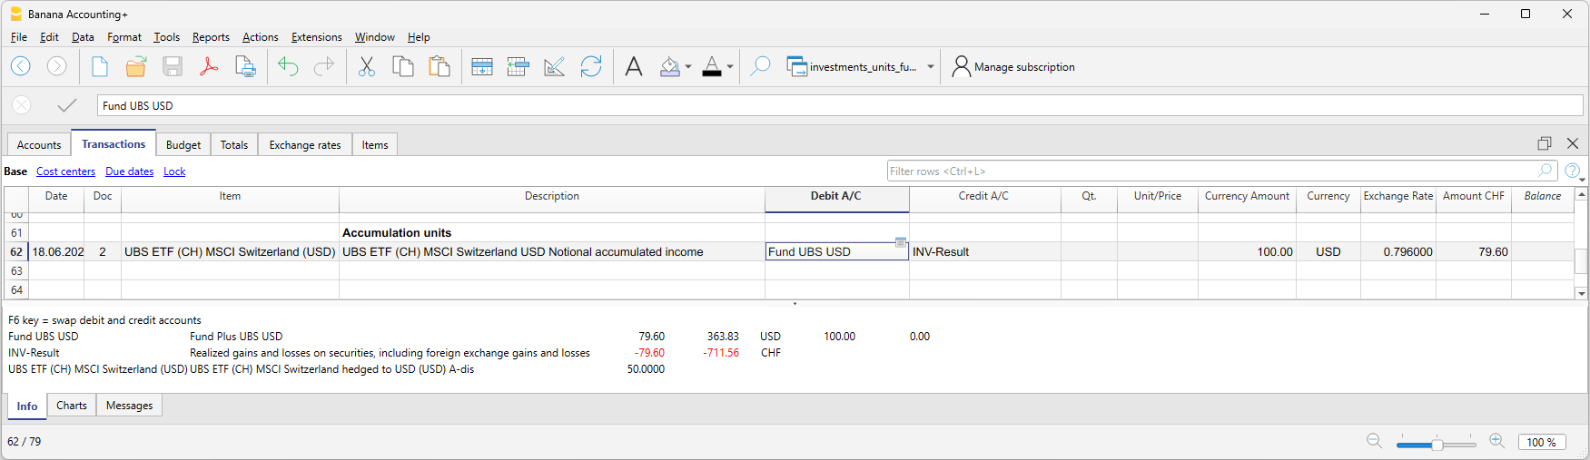Open the Format menu
Viewport: 1590px width, 460px height.
pyautogui.click(x=124, y=37)
